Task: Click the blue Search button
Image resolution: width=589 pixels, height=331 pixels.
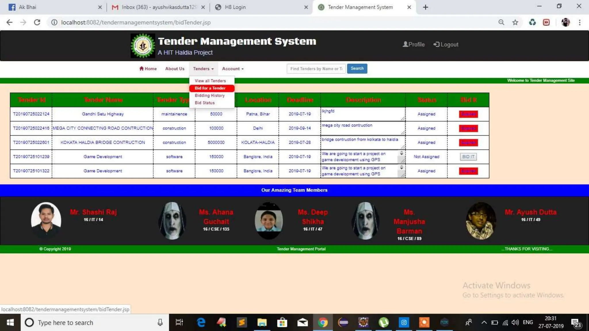Action: coord(357,68)
